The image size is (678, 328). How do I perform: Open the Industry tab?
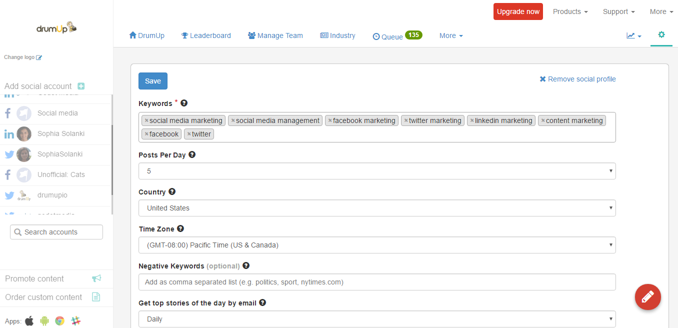point(338,35)
